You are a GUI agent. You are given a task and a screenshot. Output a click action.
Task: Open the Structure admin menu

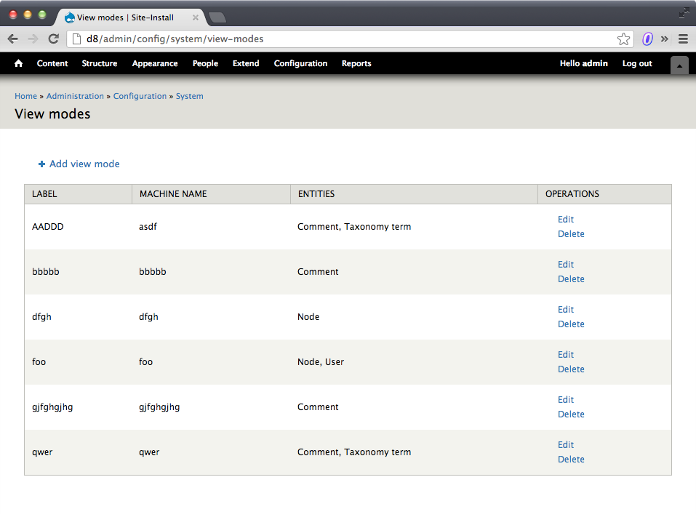point(100,63)
